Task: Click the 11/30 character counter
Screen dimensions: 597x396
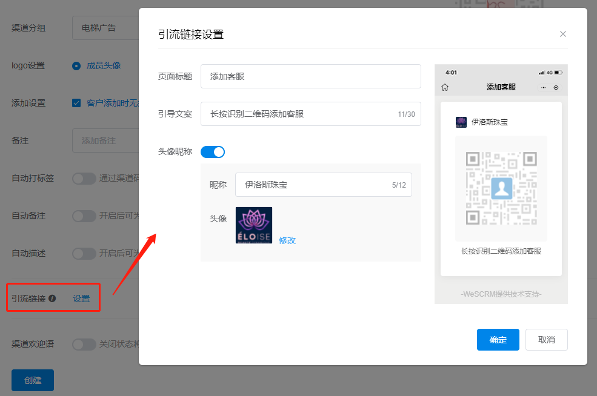Action: [x=406, y=114]
